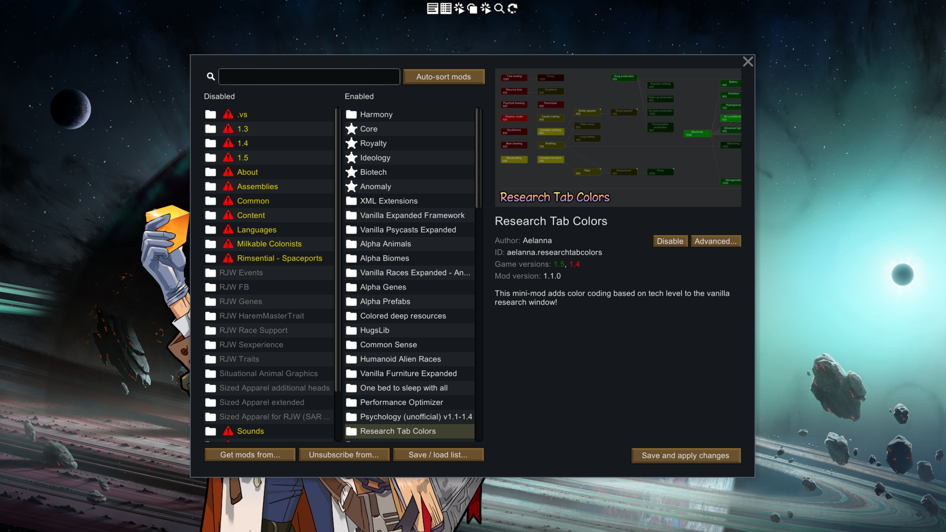Focus the mod search input field

click(309, 76)
